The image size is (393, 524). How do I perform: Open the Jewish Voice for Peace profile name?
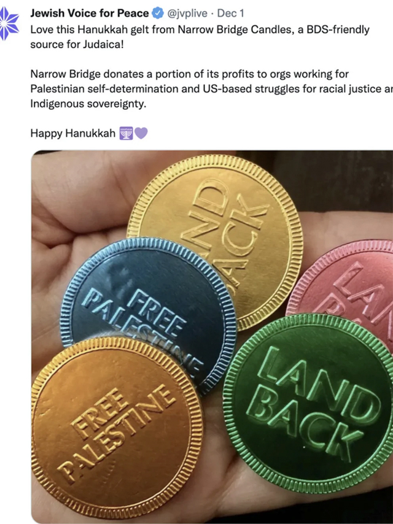[89, 13]
